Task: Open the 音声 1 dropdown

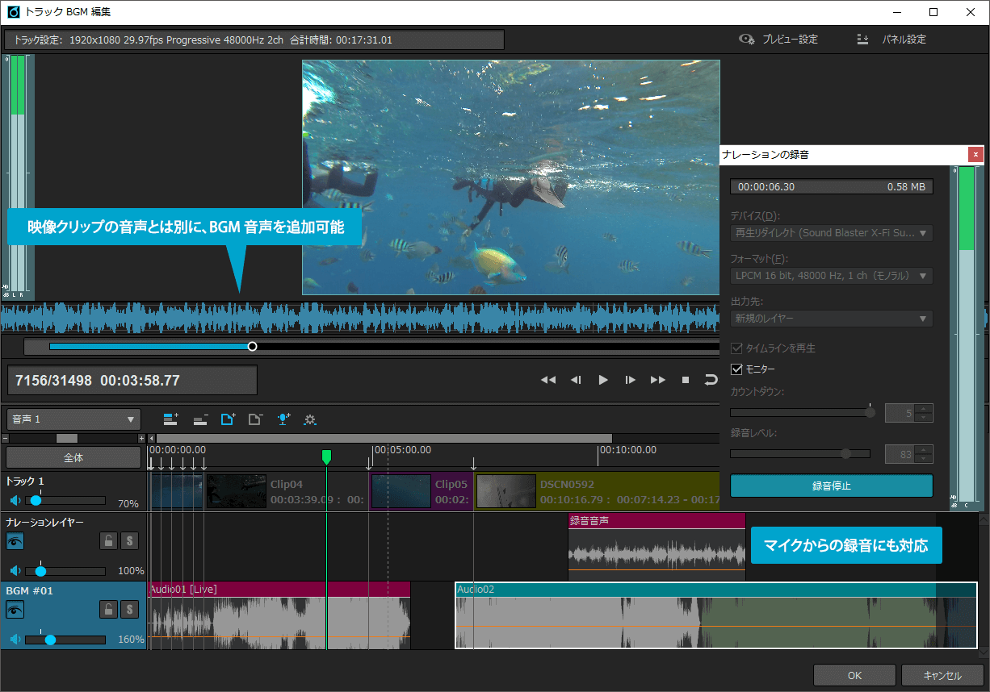Action: point(73,419)
